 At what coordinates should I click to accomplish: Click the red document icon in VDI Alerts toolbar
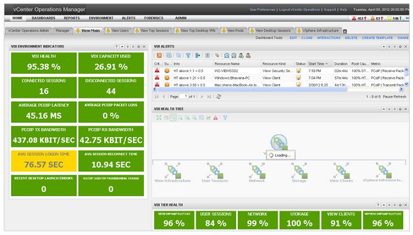coord(207,56)
